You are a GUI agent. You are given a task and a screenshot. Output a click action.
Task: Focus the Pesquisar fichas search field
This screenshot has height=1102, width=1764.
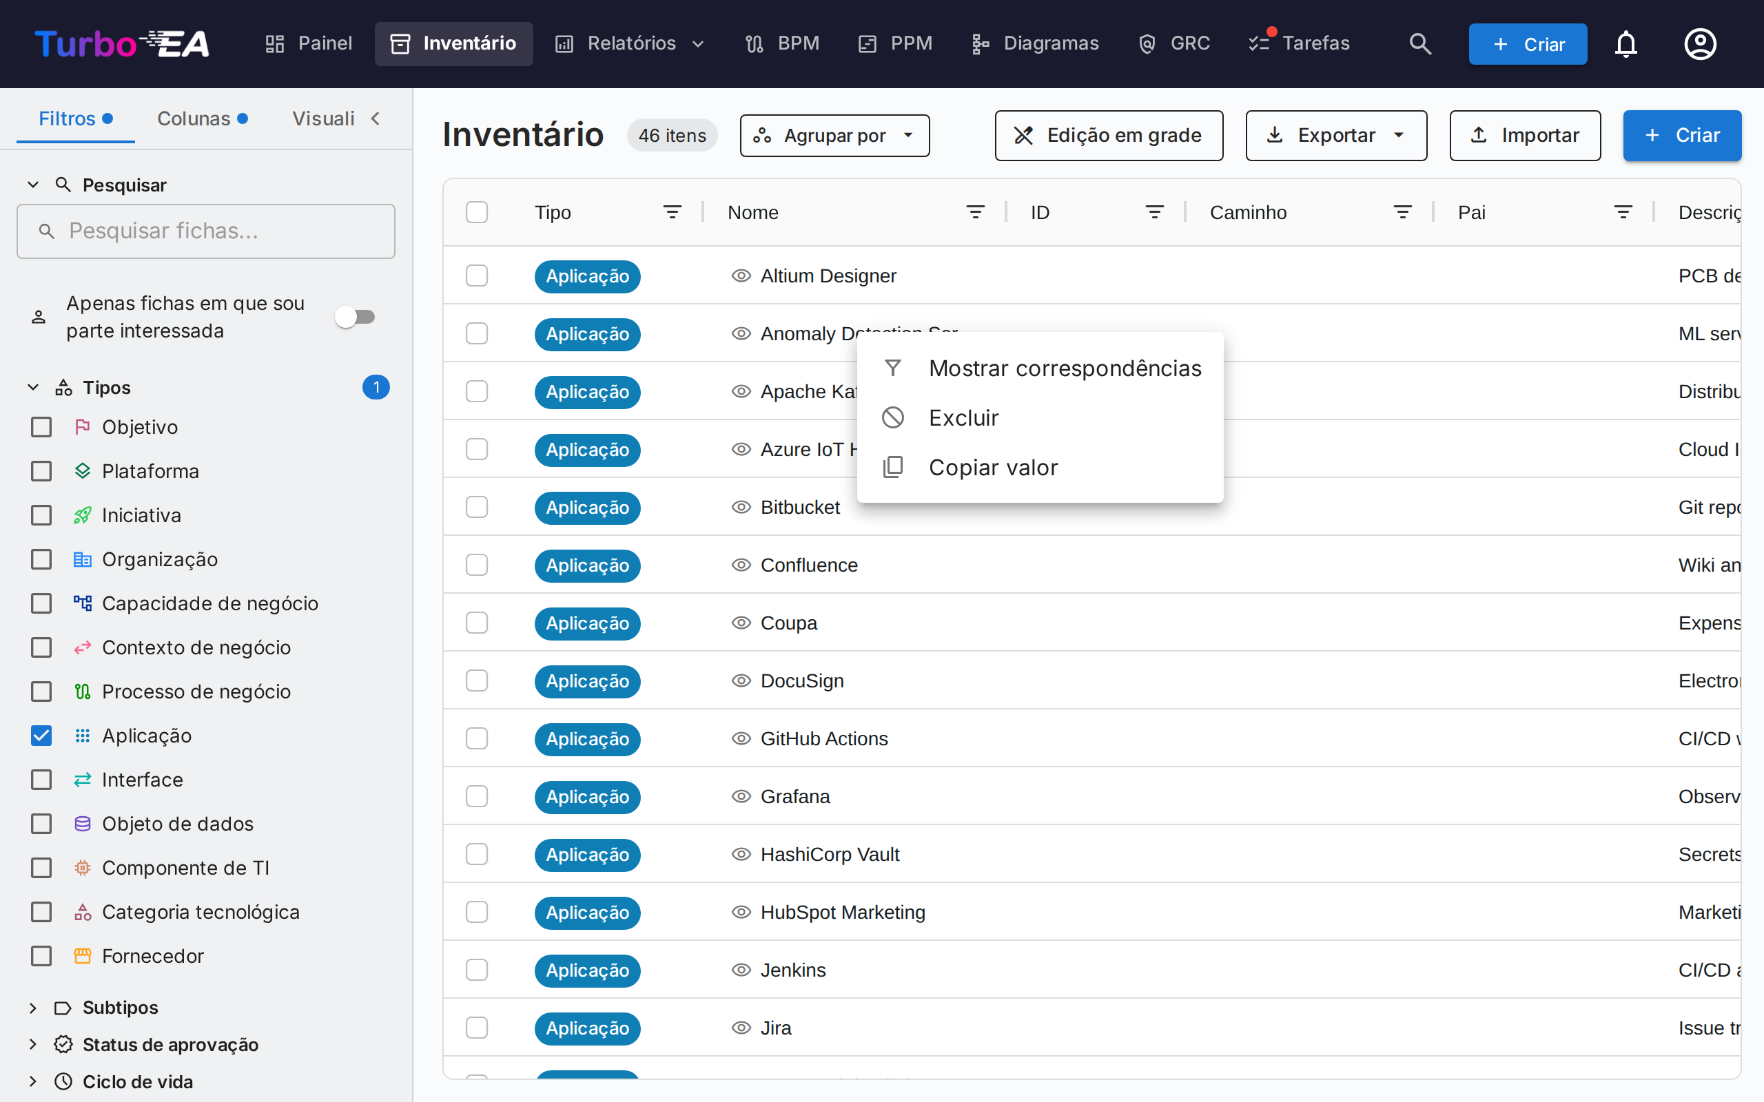click(206, 231)
